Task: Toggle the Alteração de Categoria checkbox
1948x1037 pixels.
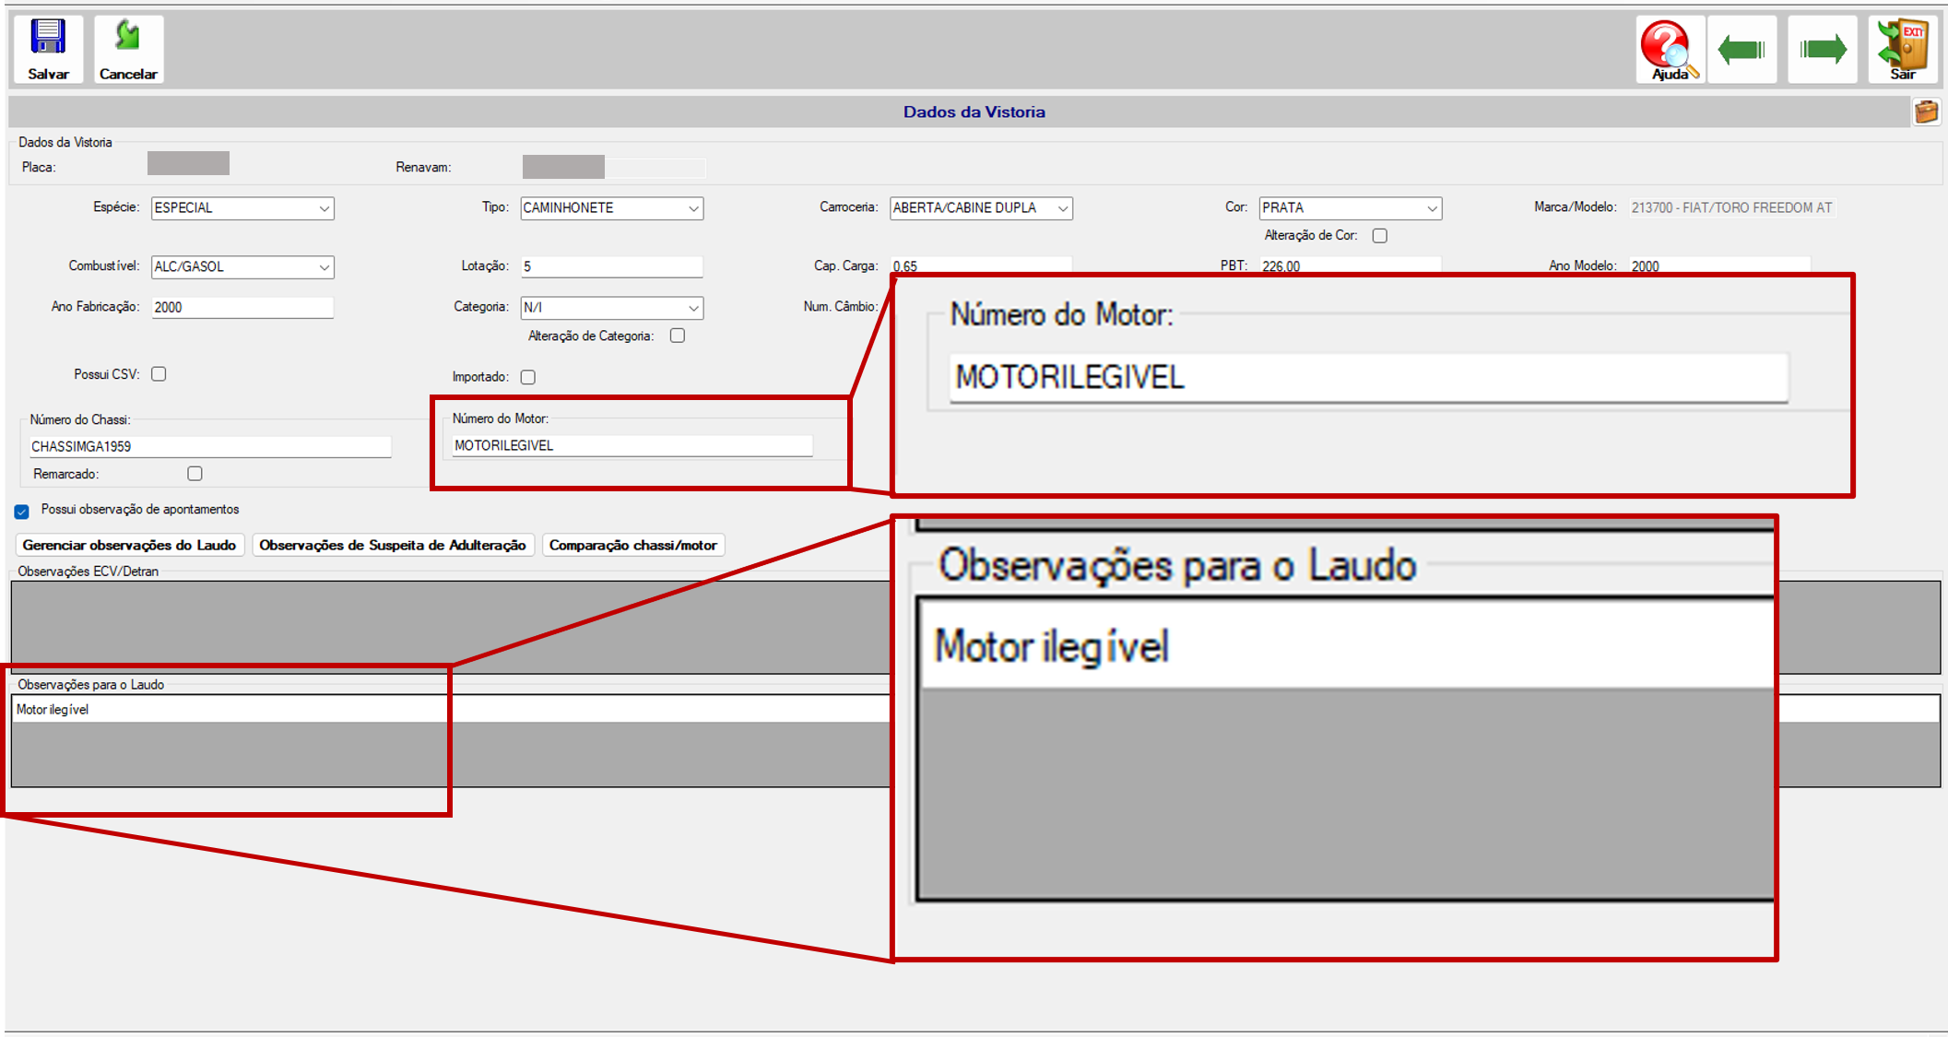Action: (x=678, y=336)
